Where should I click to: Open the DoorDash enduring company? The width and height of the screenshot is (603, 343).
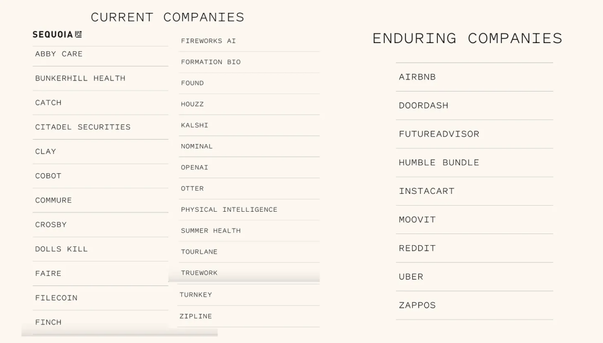(475, 106)
